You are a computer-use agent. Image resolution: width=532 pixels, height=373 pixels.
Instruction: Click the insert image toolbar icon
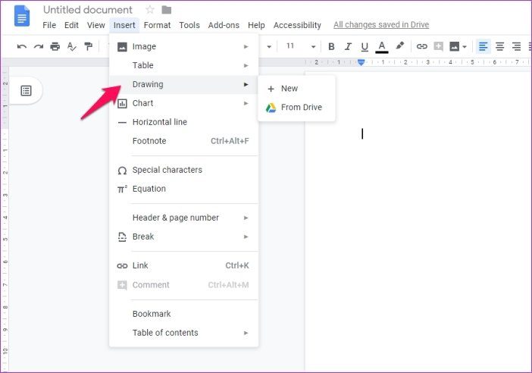454,46
